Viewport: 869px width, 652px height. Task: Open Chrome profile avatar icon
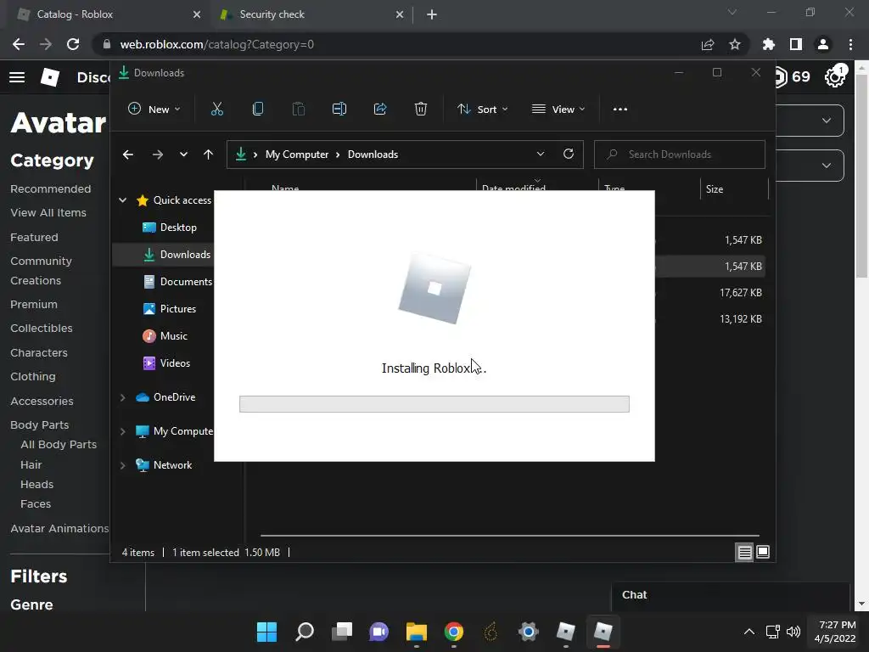point(823,44)
